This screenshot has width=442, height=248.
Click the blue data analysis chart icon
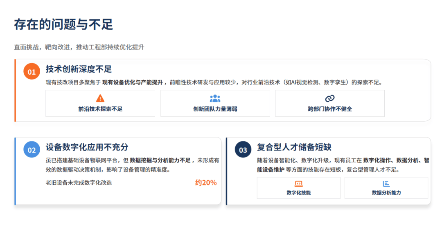(386, 184)
